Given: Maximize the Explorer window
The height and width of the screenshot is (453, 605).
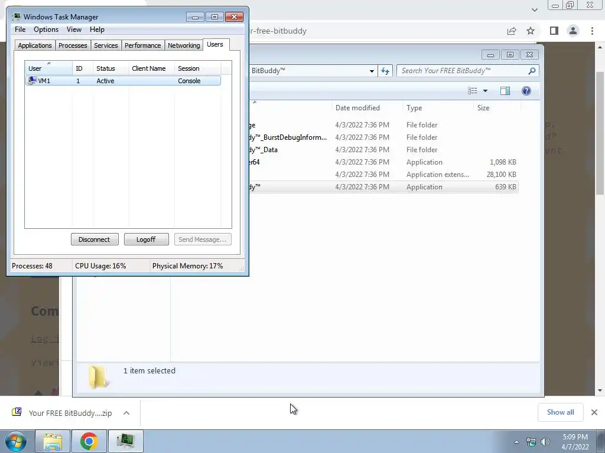Looking at the screenshot, I should coord(510,55).
